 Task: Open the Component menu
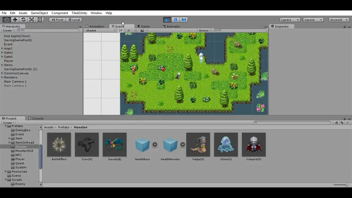[60, 13]
